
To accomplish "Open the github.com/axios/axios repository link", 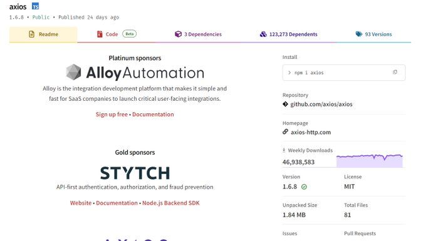I will [x=321, y=104].
